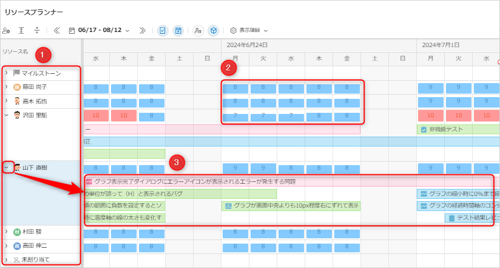The width and height of the screenshot is (500, 268).
Task: Open the pink グラフ表示完了ダイアログ bug bar
Action: point(233,181)
